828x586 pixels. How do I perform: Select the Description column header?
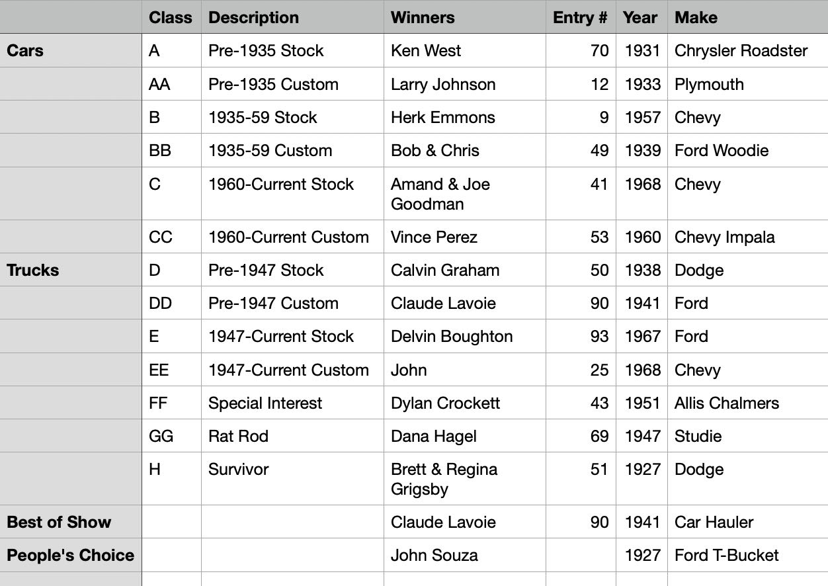click(x=292, y=17)
